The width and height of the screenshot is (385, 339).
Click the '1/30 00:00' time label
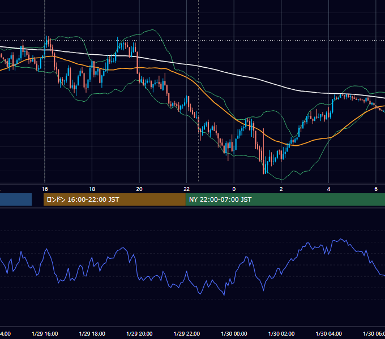(x=234, y=333)
